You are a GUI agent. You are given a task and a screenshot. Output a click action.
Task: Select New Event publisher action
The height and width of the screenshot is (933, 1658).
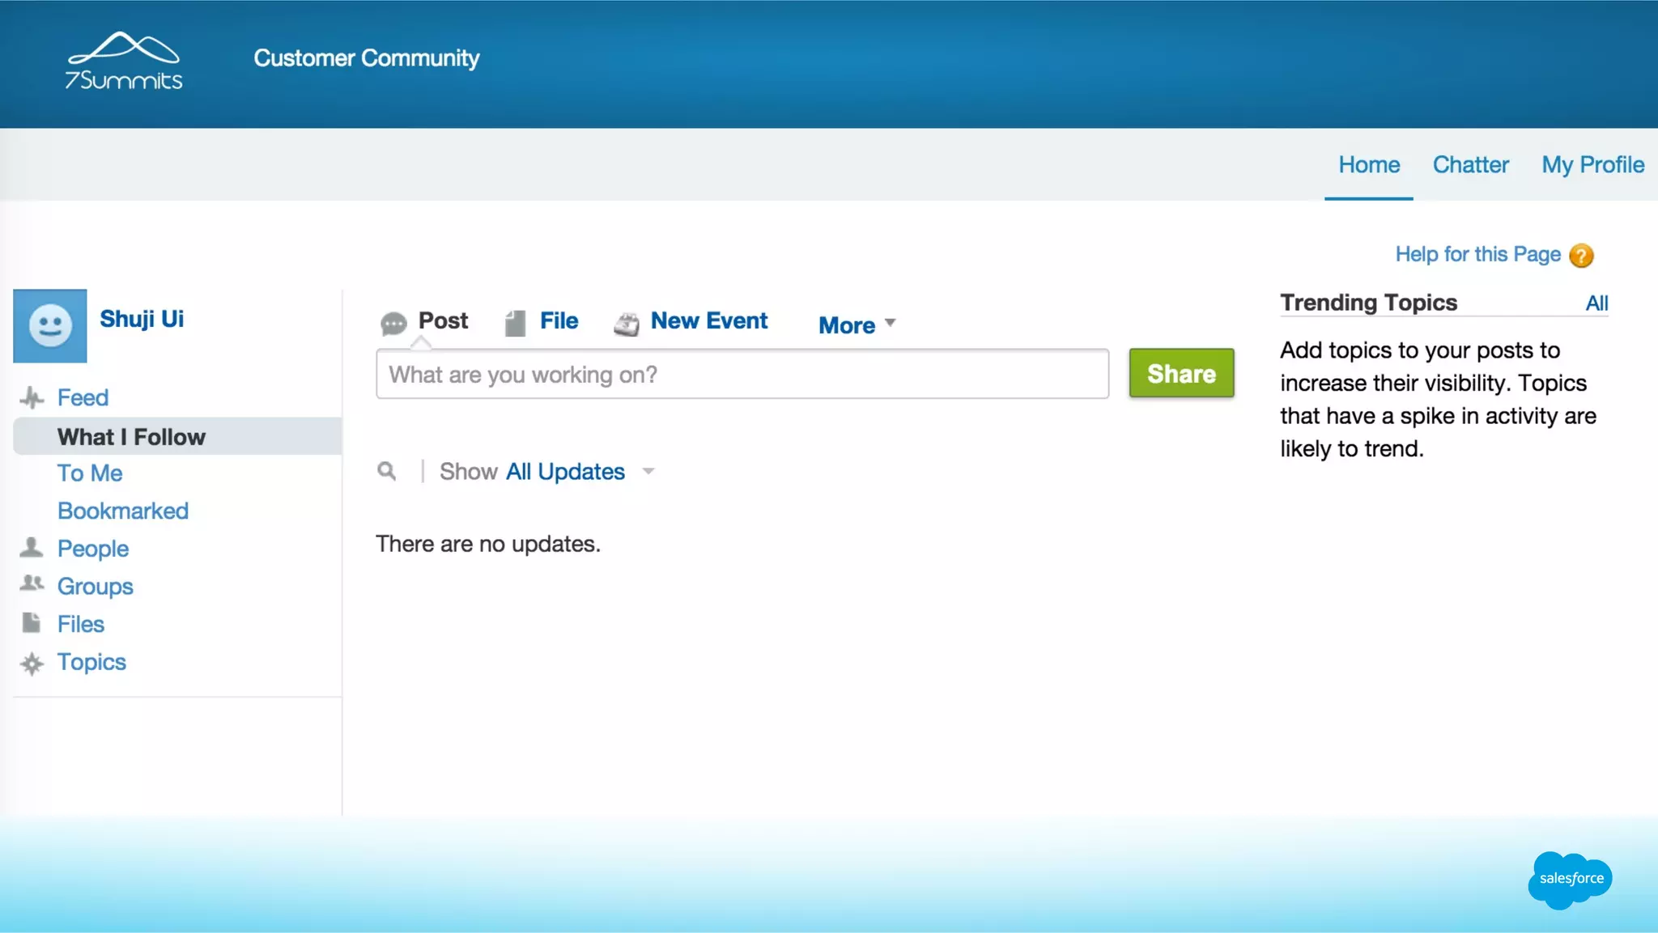click(x=708, y=321)
